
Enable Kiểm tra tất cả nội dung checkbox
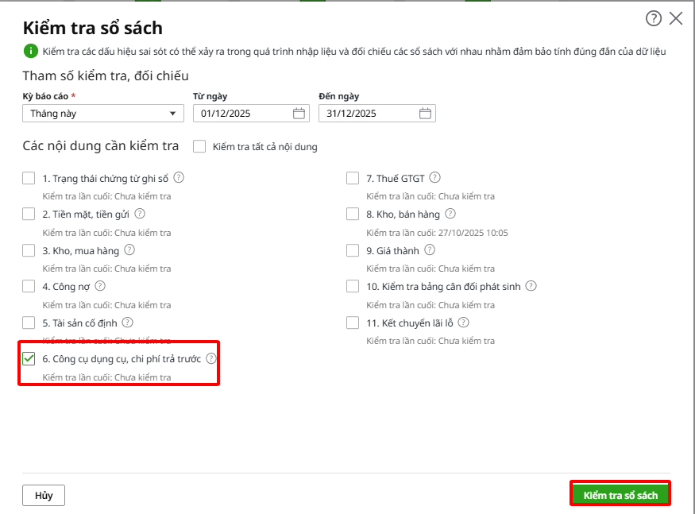pyautogui.click(x=199, y=147)
